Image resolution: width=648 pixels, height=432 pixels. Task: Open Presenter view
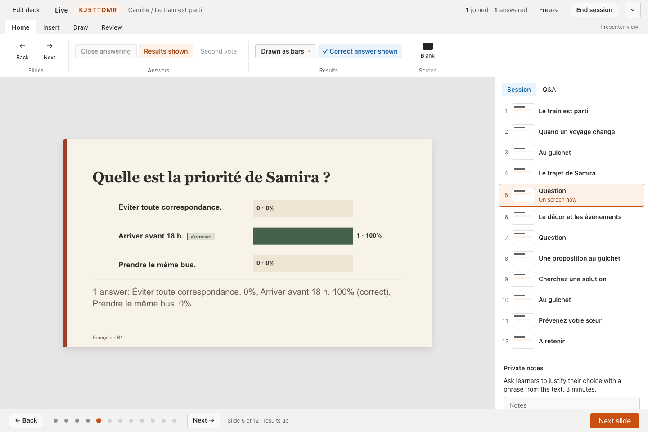(x=619, y=27)
